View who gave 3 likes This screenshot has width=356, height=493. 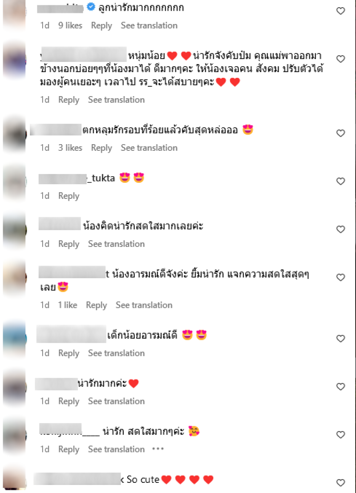click(x=70, y=148)
